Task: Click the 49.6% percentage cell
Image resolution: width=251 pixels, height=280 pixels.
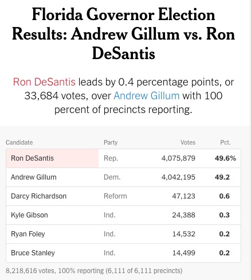Action: click(225, 158)
